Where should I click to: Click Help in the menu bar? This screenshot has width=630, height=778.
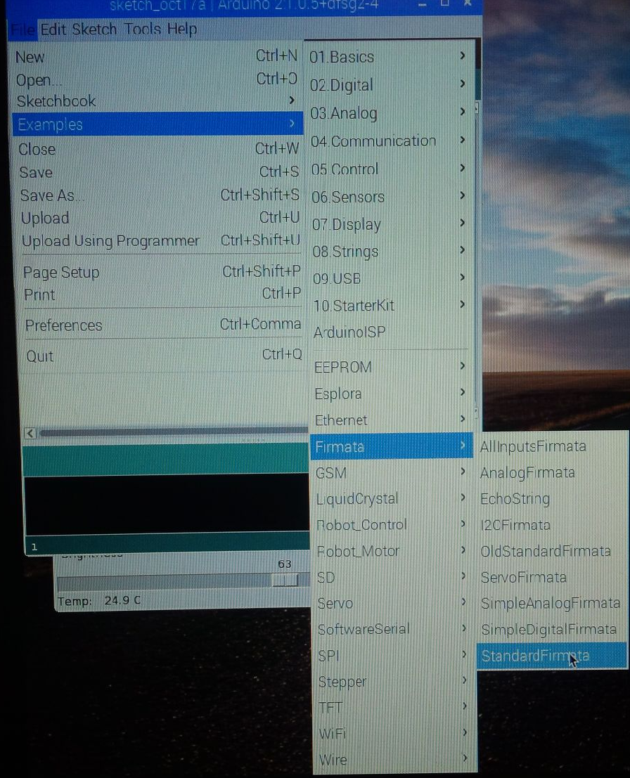[182, 30]
